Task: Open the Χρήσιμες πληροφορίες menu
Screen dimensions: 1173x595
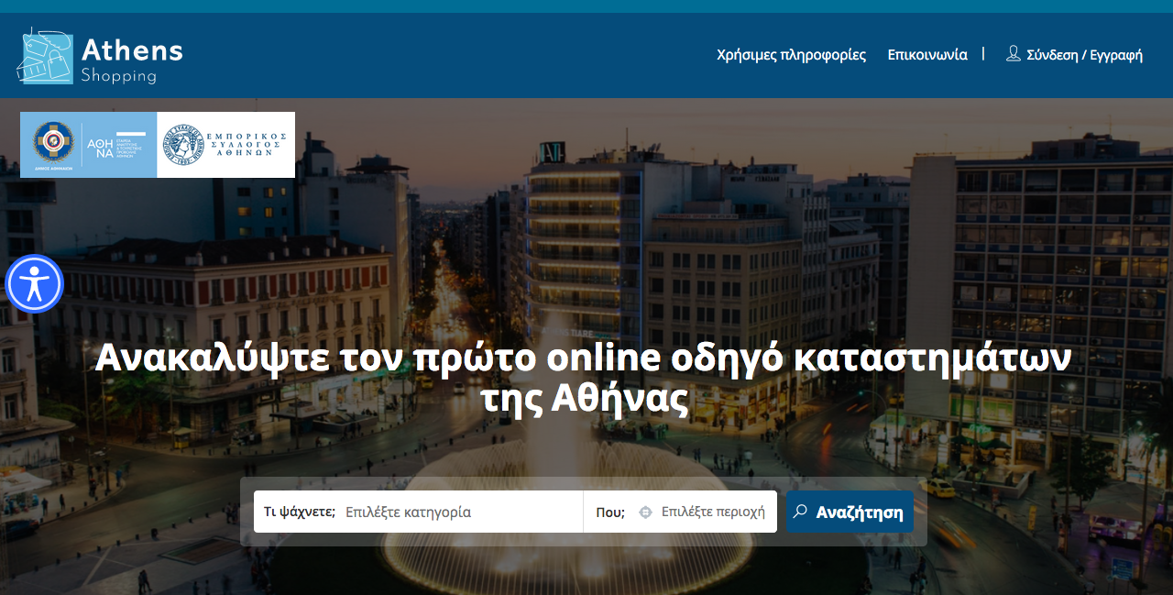Action: (x=791, y=55)
